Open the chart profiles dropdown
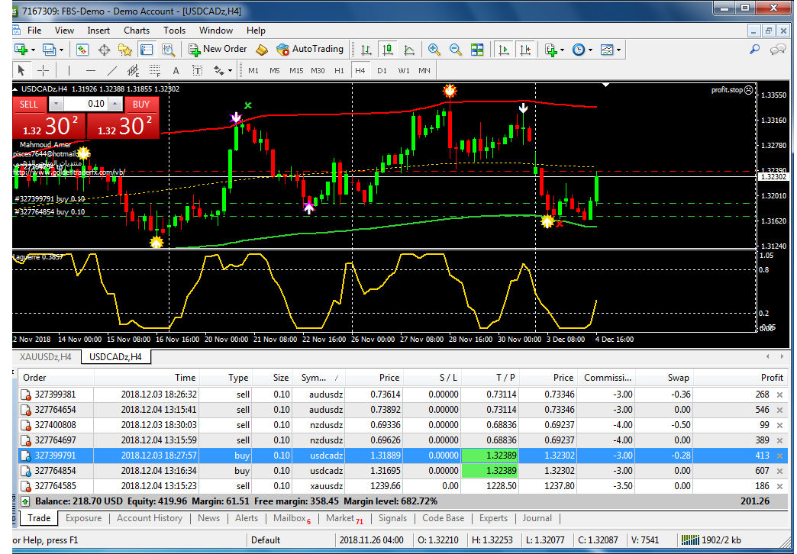The height and width of the screenshot is (554, 797). pos(60,50)
